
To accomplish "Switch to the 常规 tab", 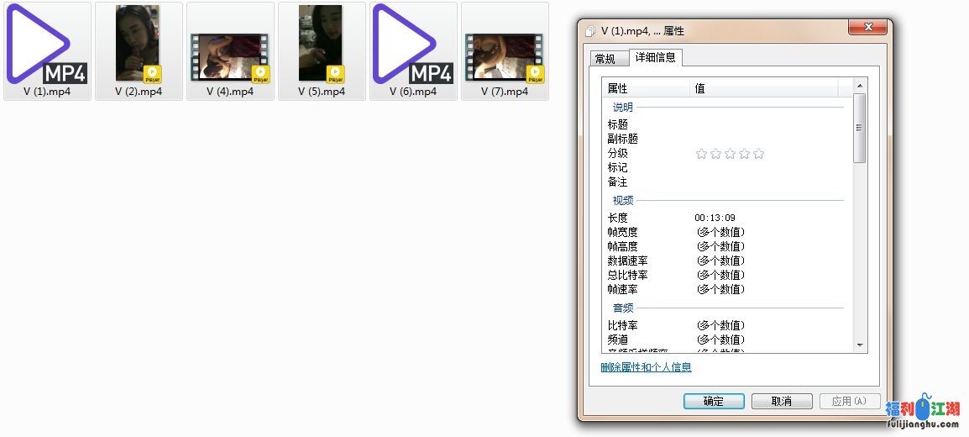I will (605, 59).
